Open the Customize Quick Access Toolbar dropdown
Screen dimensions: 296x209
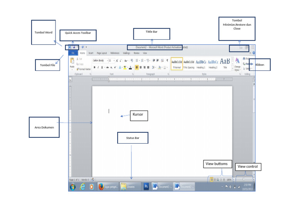86,47
